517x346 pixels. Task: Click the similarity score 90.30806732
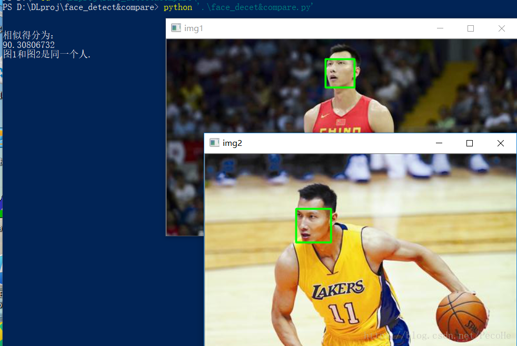pos(28,45)
